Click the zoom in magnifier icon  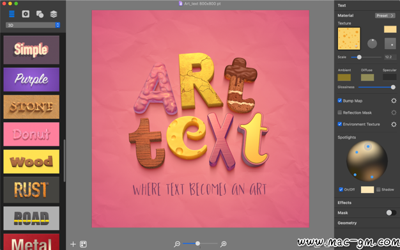tap(224, 244)
